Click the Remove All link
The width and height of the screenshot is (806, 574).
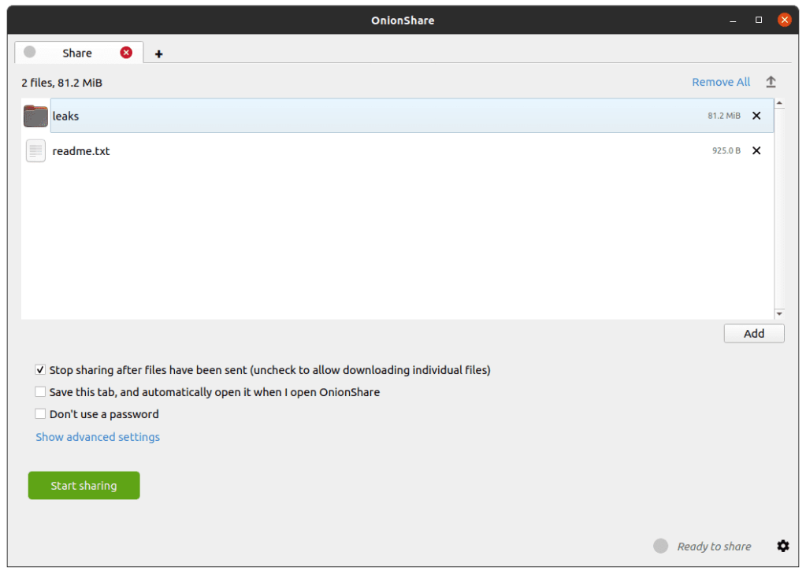coord(720,82)
